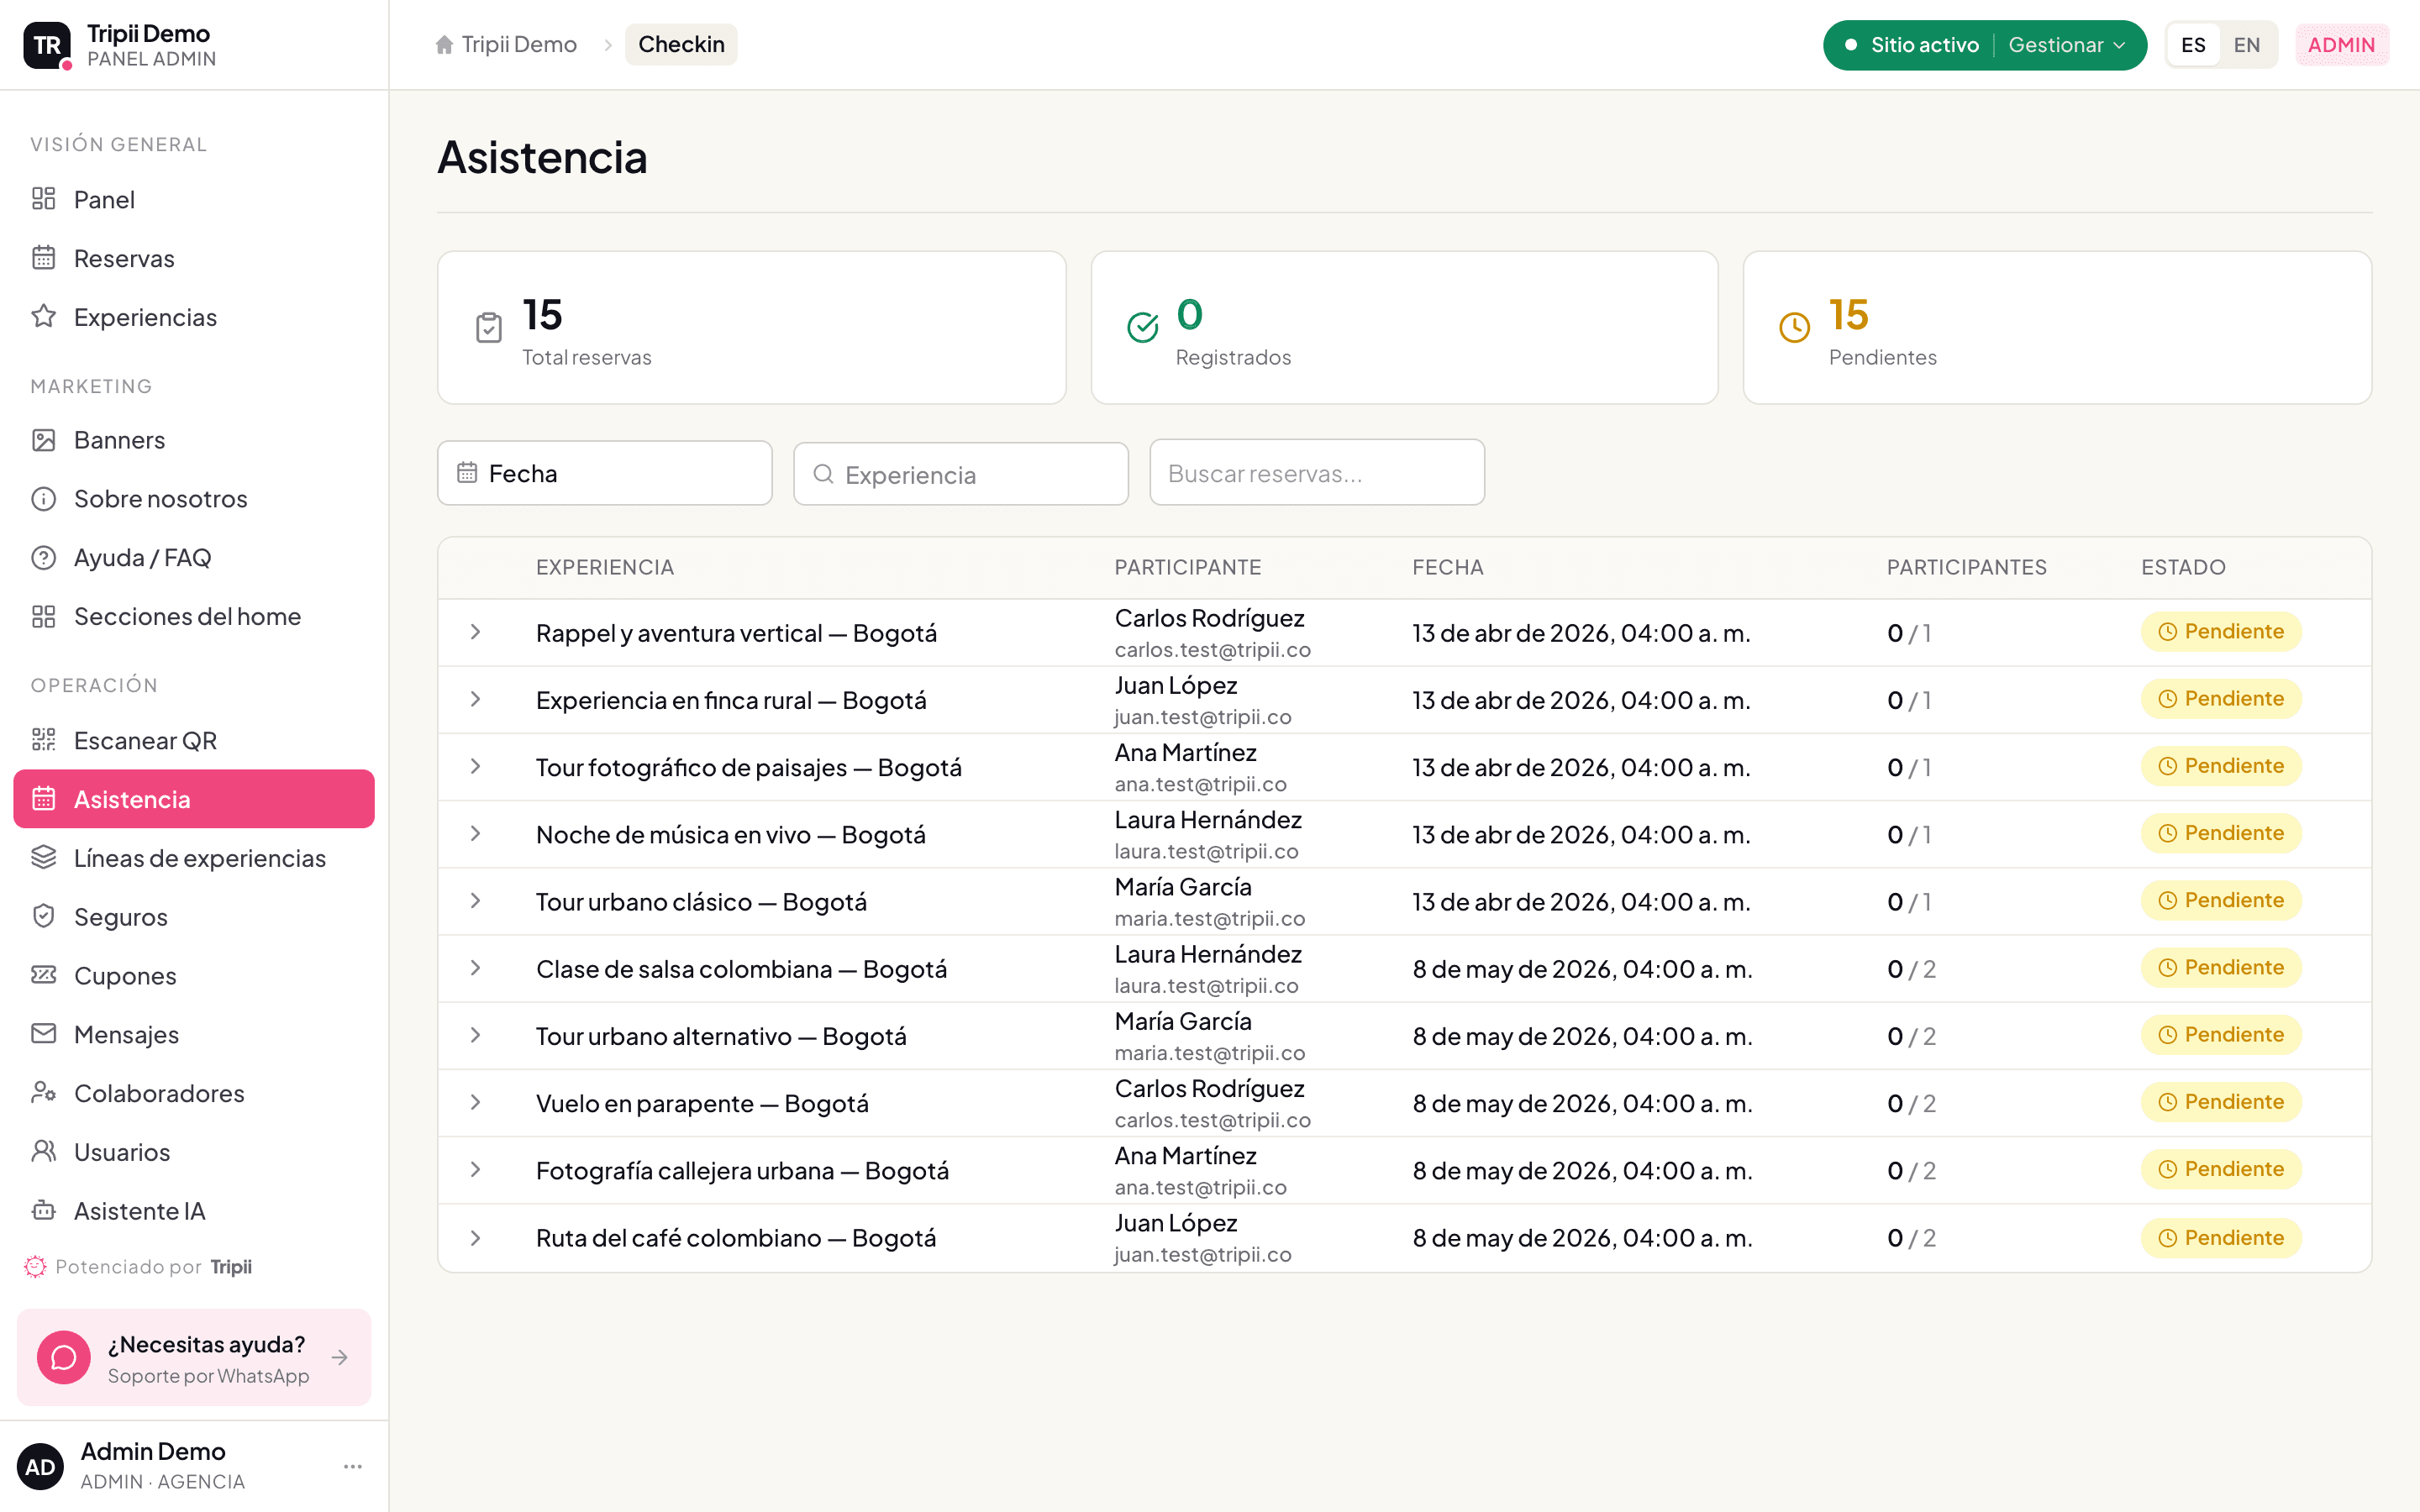Expand the Tour urbano alternativo row

pos(476,1035)
